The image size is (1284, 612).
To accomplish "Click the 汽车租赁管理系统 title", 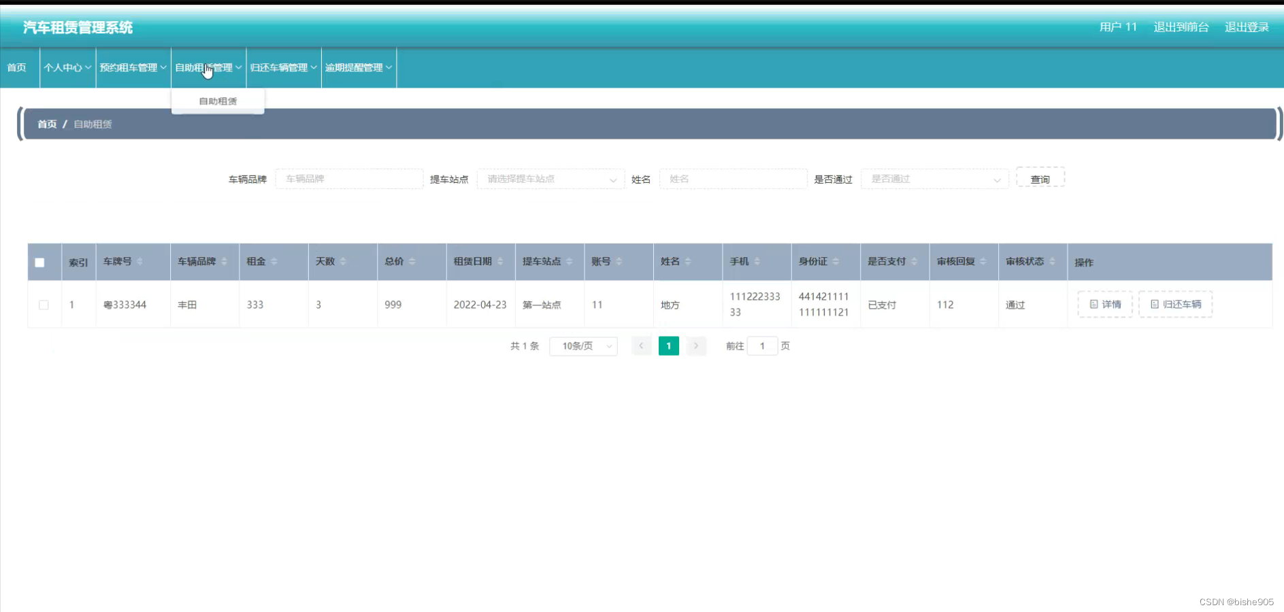I will (78, 27).
